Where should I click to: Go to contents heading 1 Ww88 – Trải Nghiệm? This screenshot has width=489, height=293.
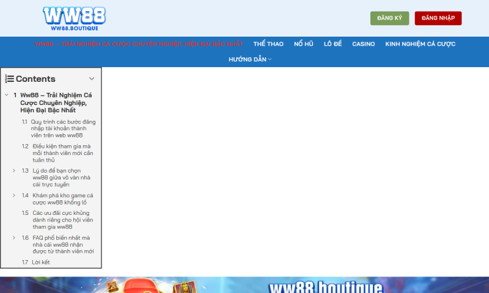pyautogui.click(x=56, y=103)
